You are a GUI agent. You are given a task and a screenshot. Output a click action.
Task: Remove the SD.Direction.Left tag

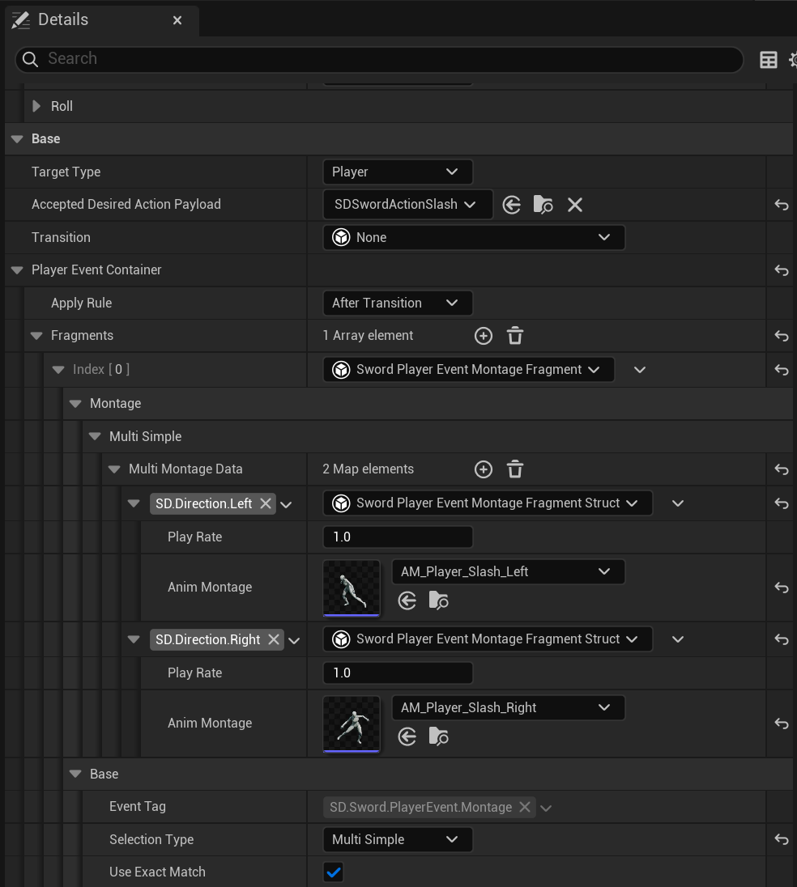point(266,503)
